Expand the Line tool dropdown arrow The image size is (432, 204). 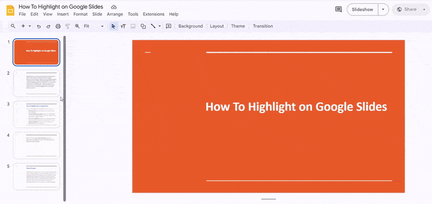pyautogui.click(x=159, y=26)
